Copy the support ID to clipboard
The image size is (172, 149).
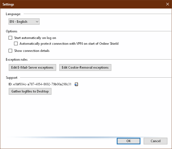tap(76, 84)
